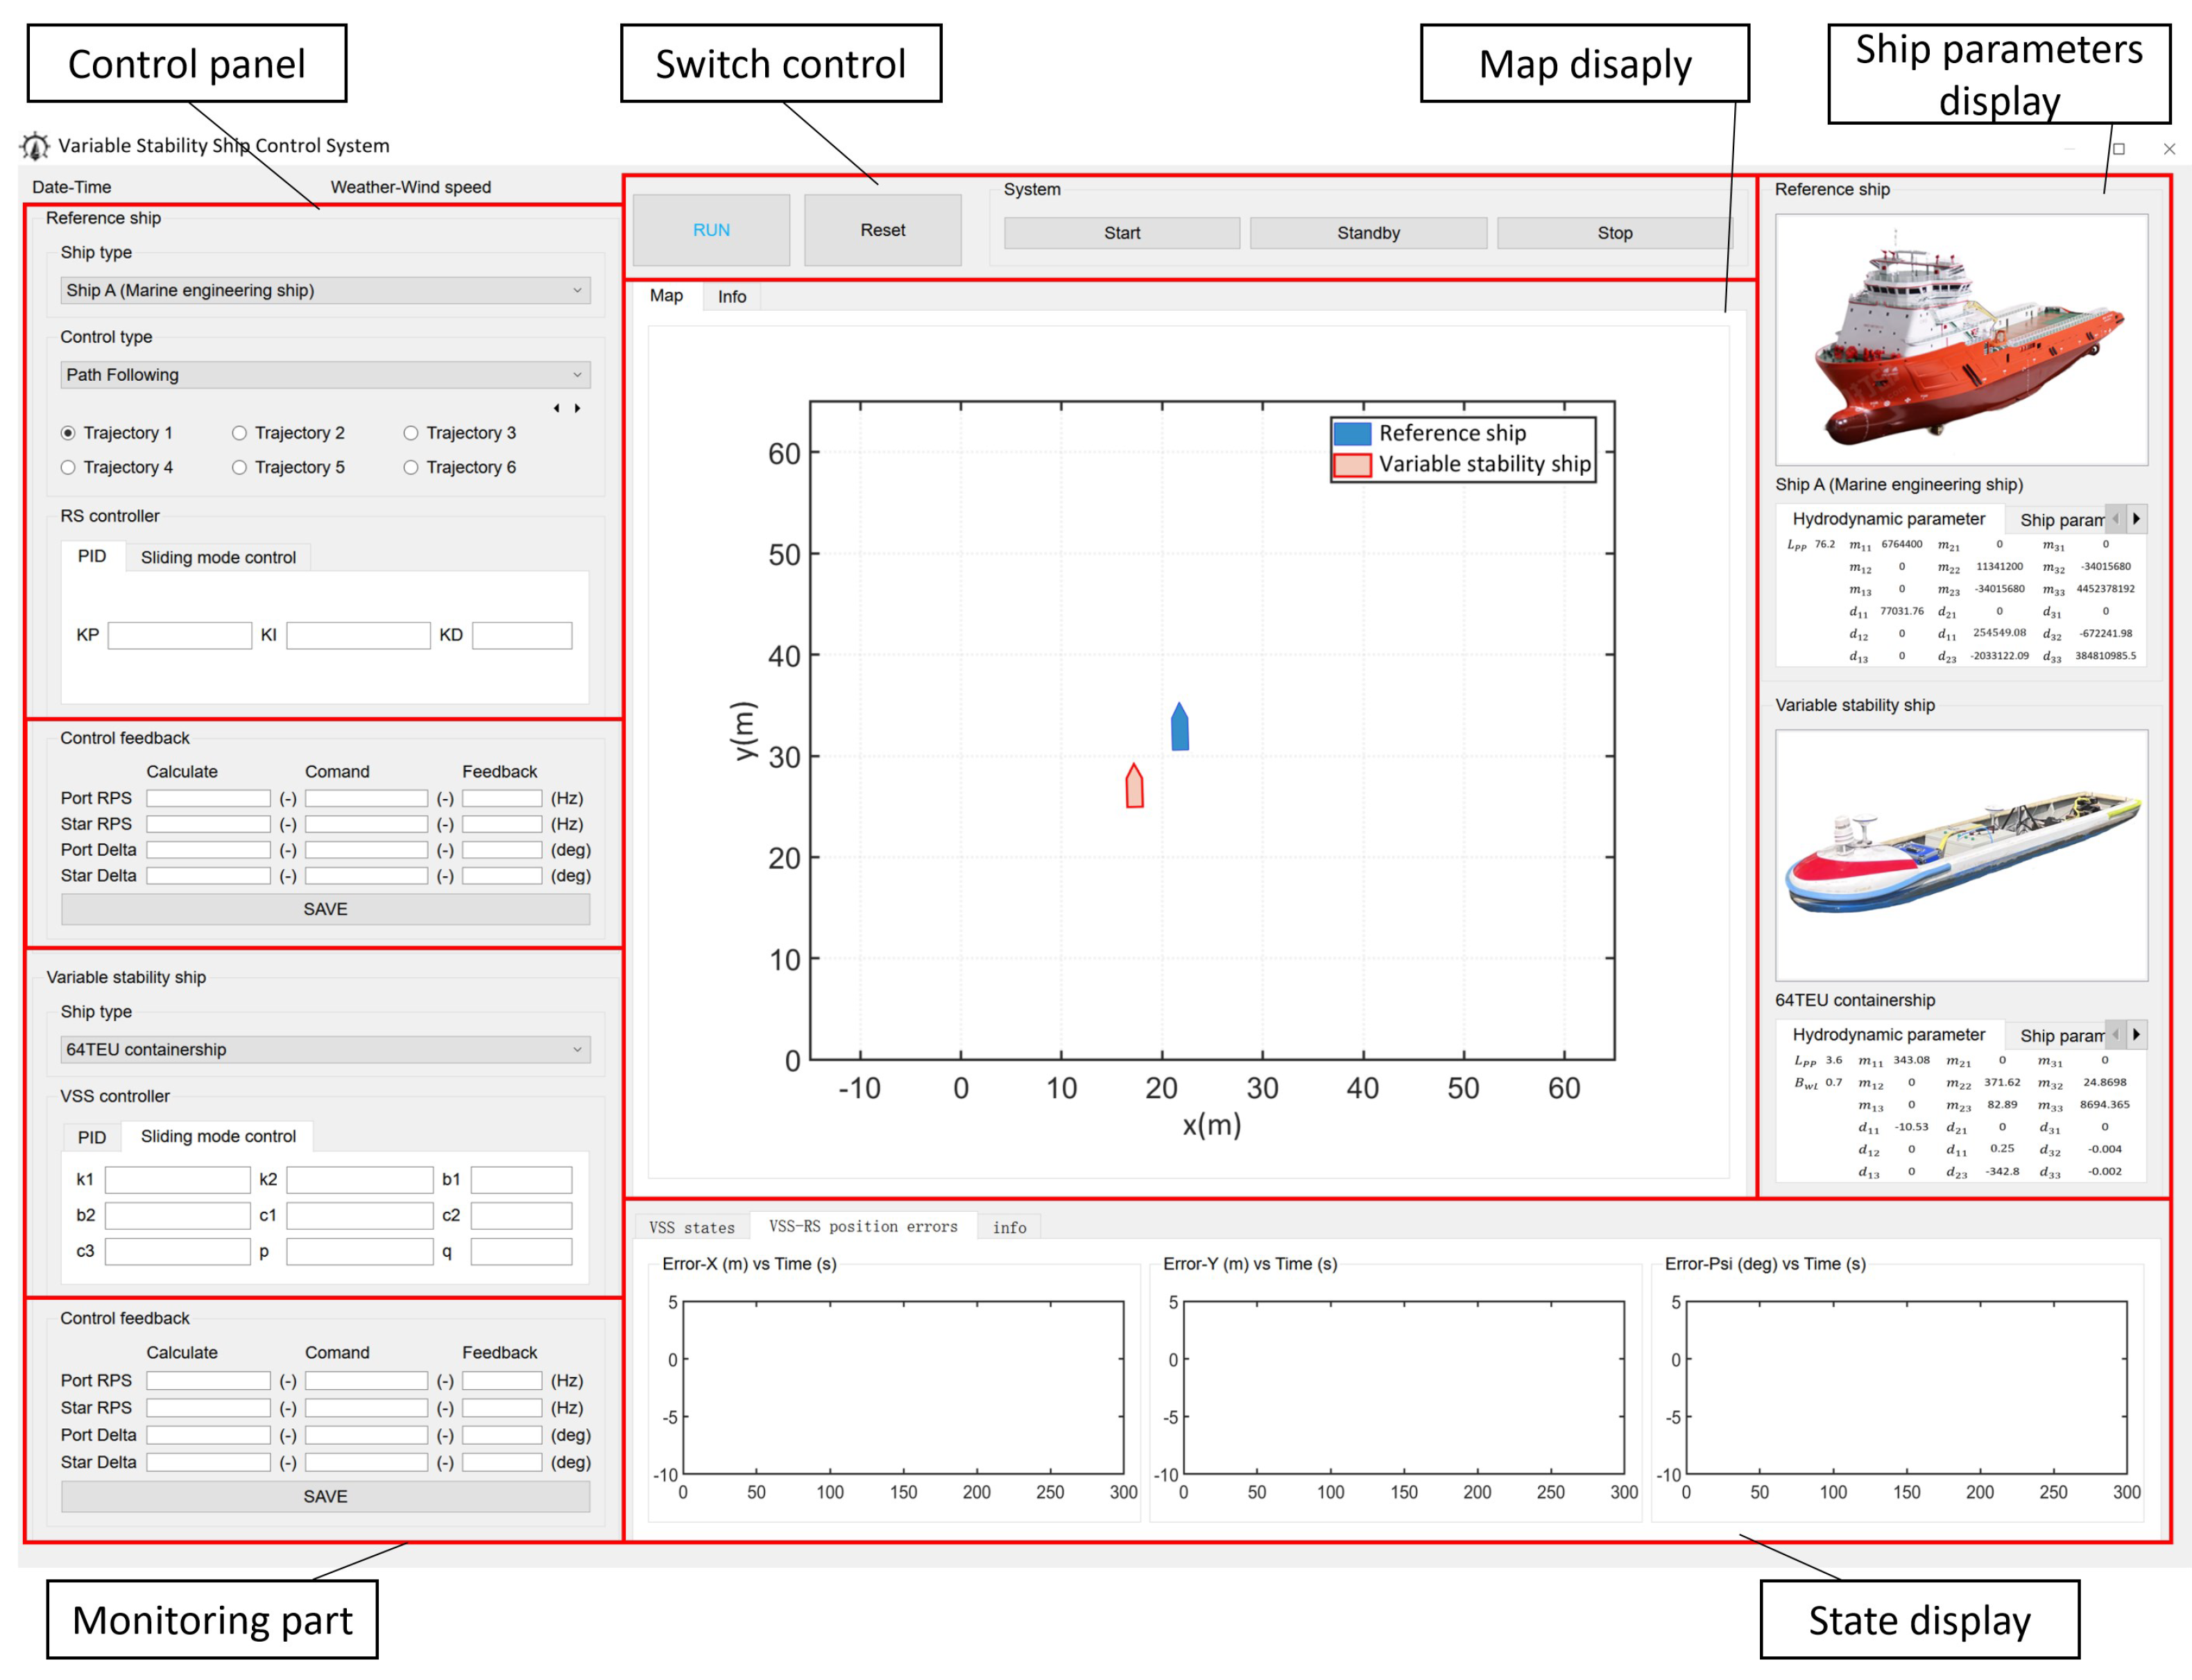Expand the Control type Path Following dropdown
2192x1680 pixels.
click(x=325, y=375)
